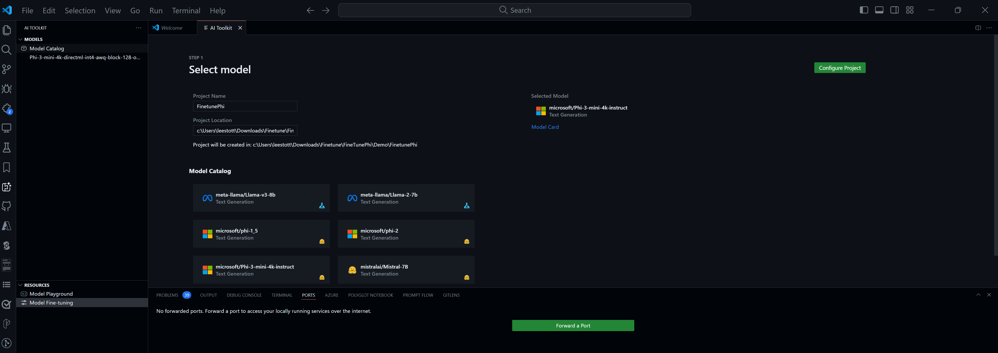998x353 pixels.
Task: Open Model Catalog in the sidebar tree
Action: coord(82,48)
